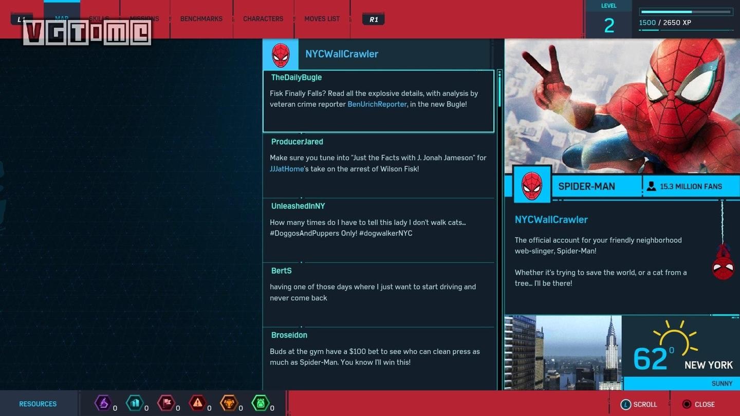Click the Spider-Man peace-sign banner photo
The width and height of the screenshot is (740, 416).
point(622,106)
